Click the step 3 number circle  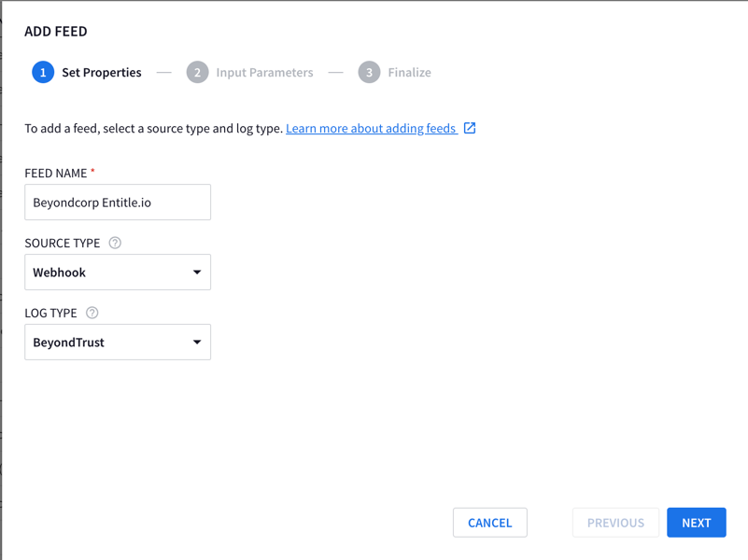369,73
